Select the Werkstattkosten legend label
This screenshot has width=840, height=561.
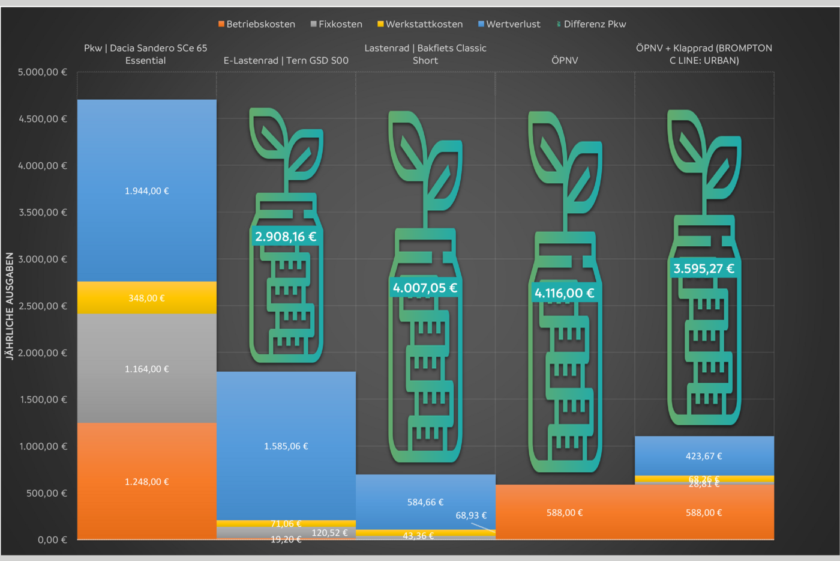(x=424, y=24)
